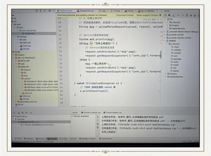This screenshot has width=211, height=156.
Task: Expand SMBMS Dependencies node in Maven panel
Action: tap(165, 77)
